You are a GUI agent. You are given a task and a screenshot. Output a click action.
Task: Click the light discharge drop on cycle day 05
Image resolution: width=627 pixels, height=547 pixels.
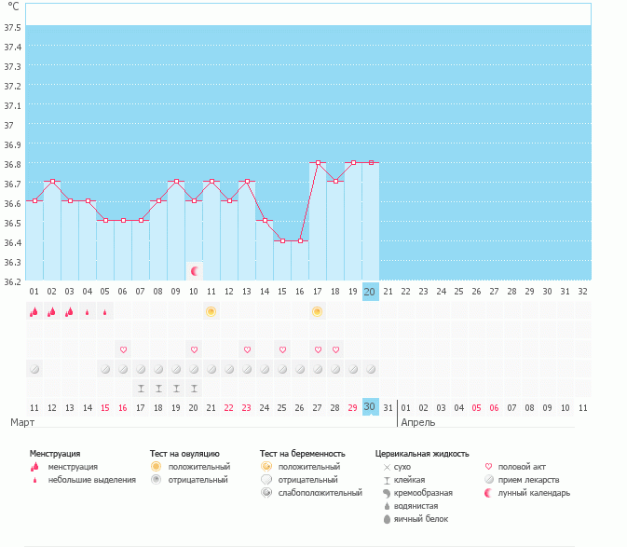(x=104, y=312)
